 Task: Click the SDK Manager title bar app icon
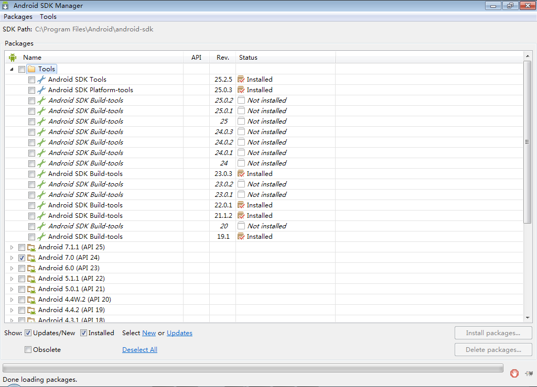pos(5,5)
